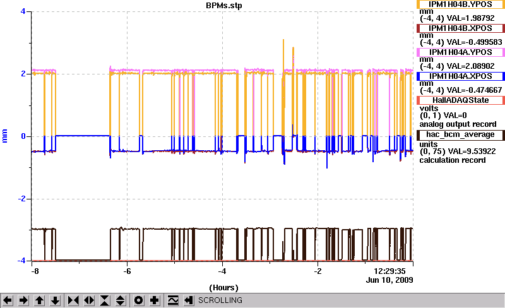
Task: Select the IPM1H04B.XPOS curve legend entry
Action: 461,28
